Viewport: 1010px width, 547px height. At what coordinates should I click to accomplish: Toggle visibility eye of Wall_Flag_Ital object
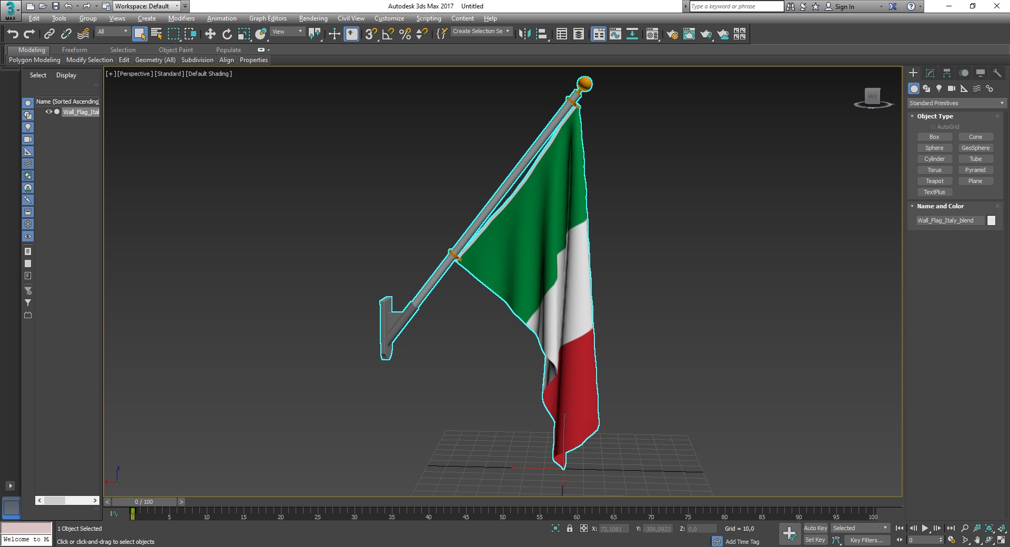point(48,112)
